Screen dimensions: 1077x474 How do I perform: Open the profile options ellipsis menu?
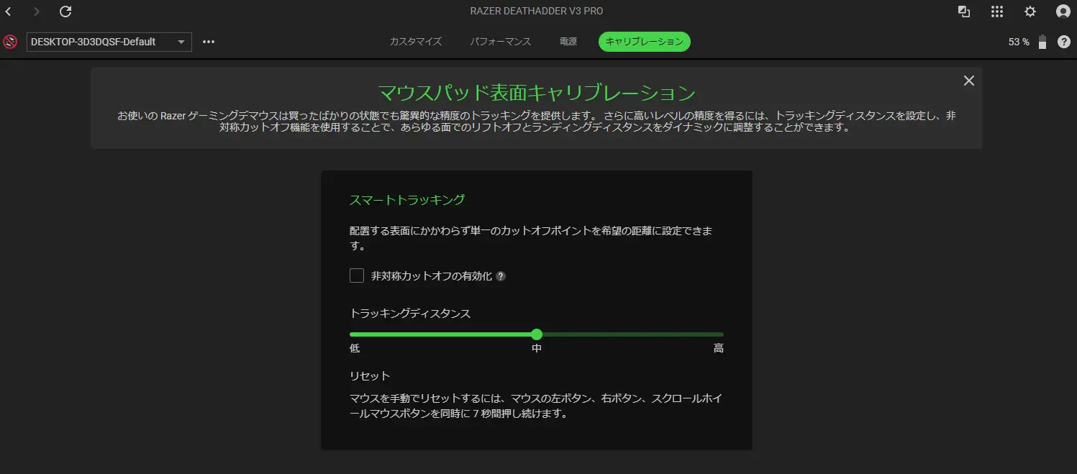click(209, 42)
